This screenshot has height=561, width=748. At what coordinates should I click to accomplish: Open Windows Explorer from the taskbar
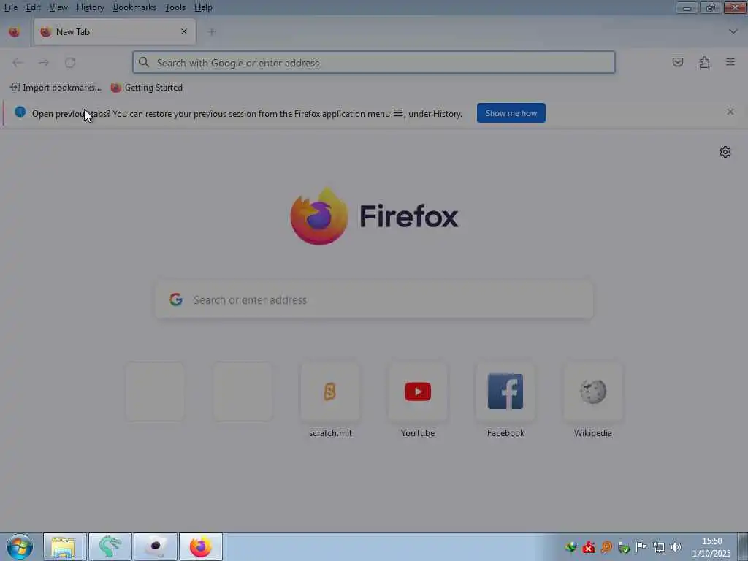tap(64, 546)
